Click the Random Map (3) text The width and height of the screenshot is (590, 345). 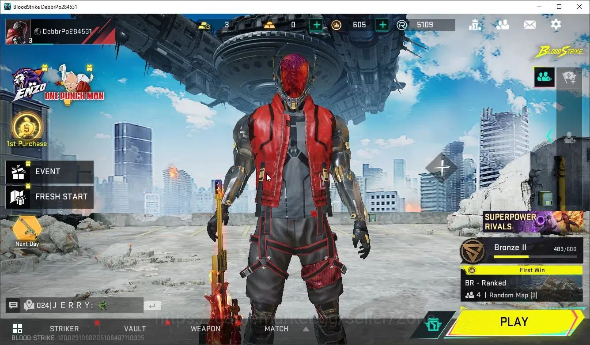513,295
